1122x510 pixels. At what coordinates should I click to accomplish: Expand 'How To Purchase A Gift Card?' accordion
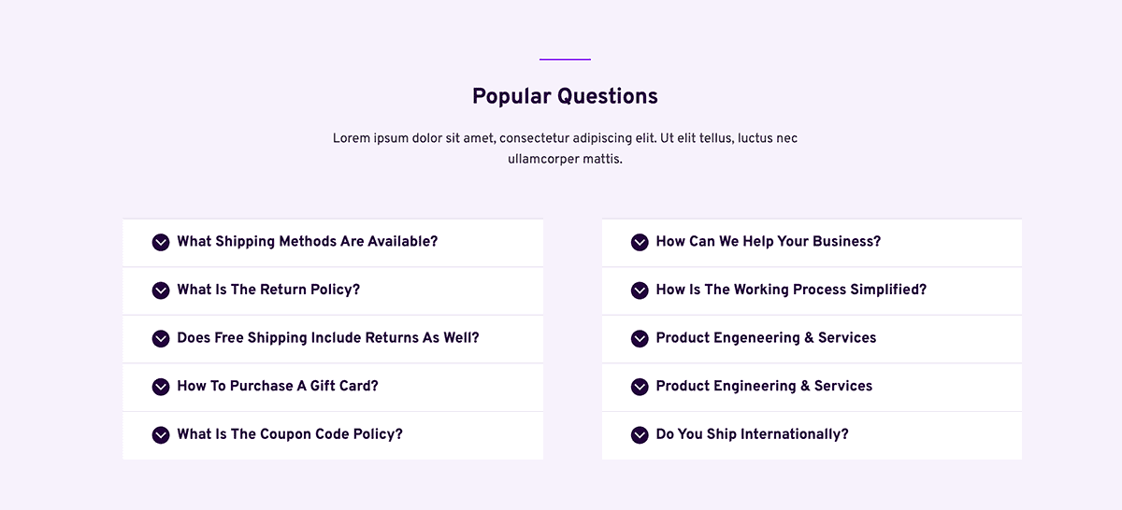point(333,387)
